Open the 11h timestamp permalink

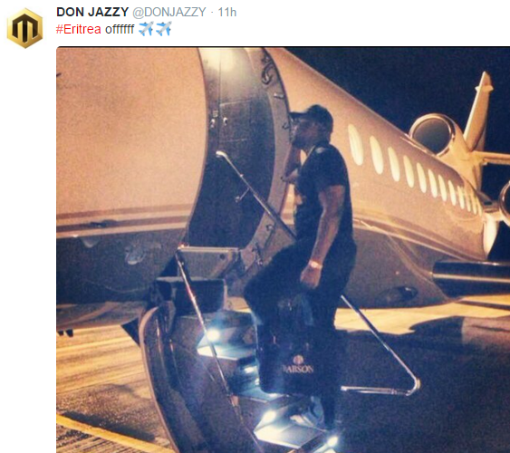coord(227,12)
